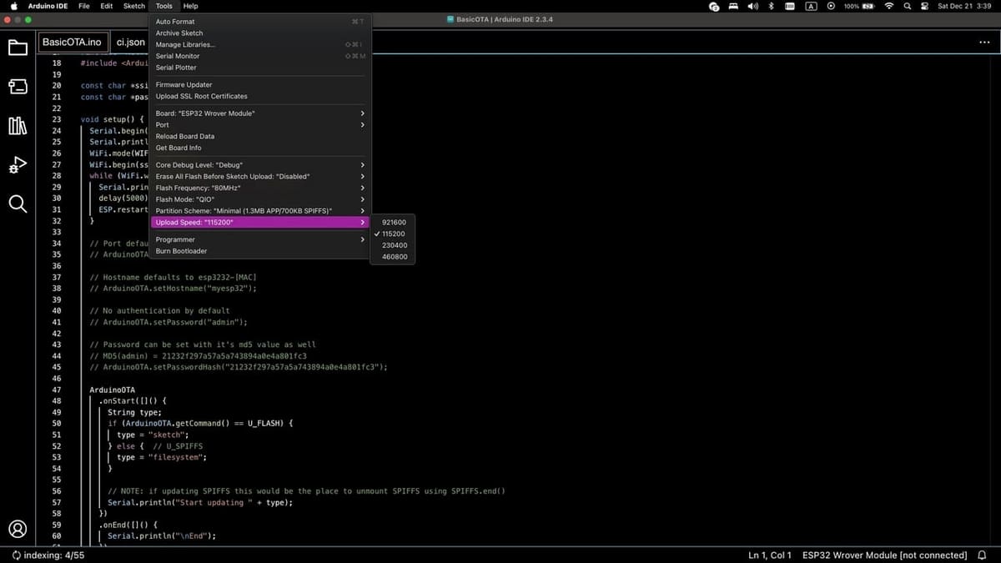Viewport: 1001px width, 563px height.
Task: Open the three-dots overflow menu near tabs
Action: click(984, 42)
